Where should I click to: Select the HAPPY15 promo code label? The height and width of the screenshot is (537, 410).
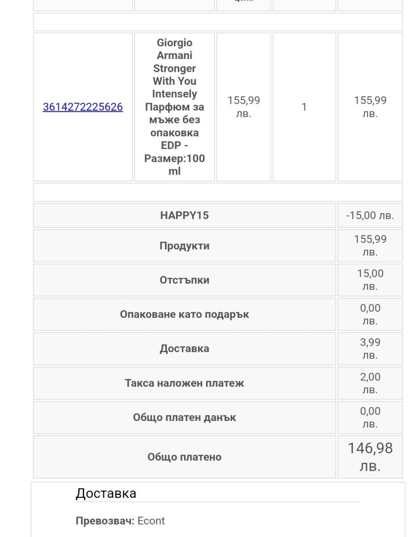pyautogui.click(x=184, y=216)
